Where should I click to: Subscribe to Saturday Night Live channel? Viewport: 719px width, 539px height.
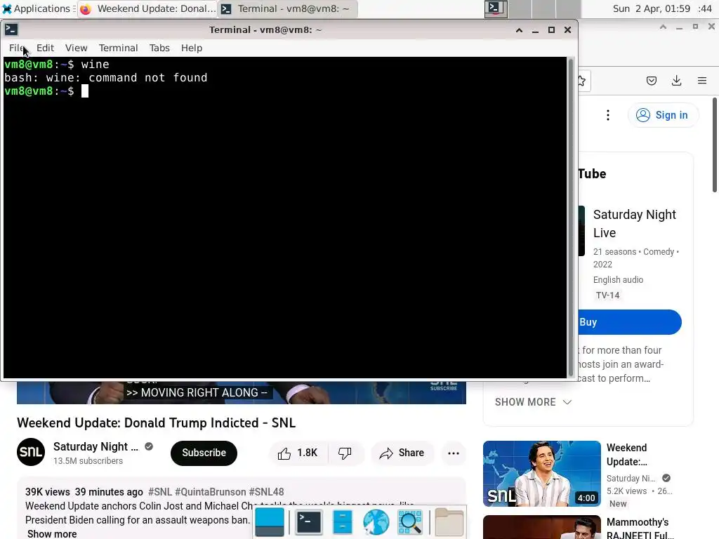[204, 453]
